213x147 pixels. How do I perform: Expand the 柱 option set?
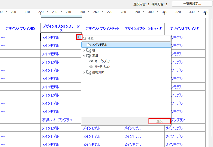click(x=84, y=50)
